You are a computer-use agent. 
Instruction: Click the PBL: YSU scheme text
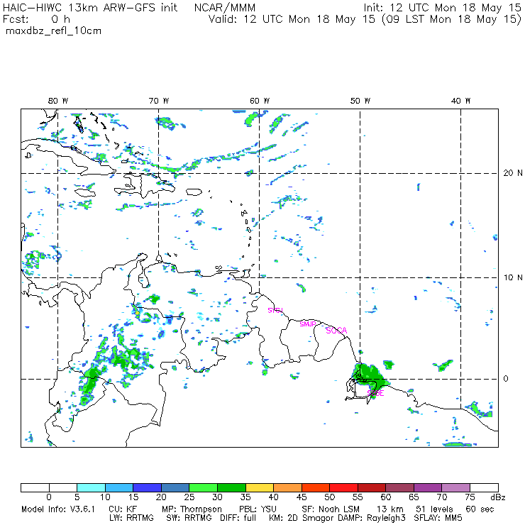(x=258, y=509)
